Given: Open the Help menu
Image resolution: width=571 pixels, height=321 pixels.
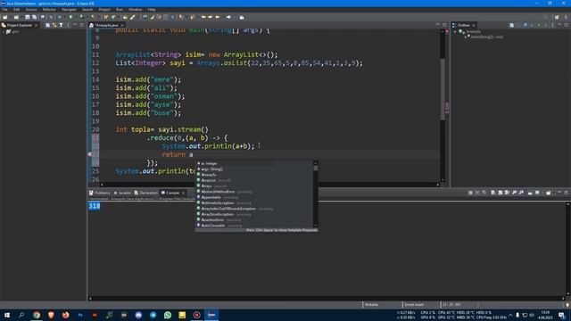Looking at the screenshot, I should click(x=152, y=10).
